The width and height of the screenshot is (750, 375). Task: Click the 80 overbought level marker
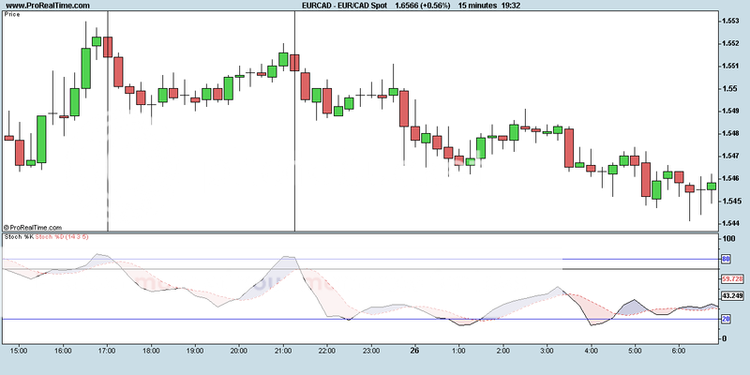(726, 260)
